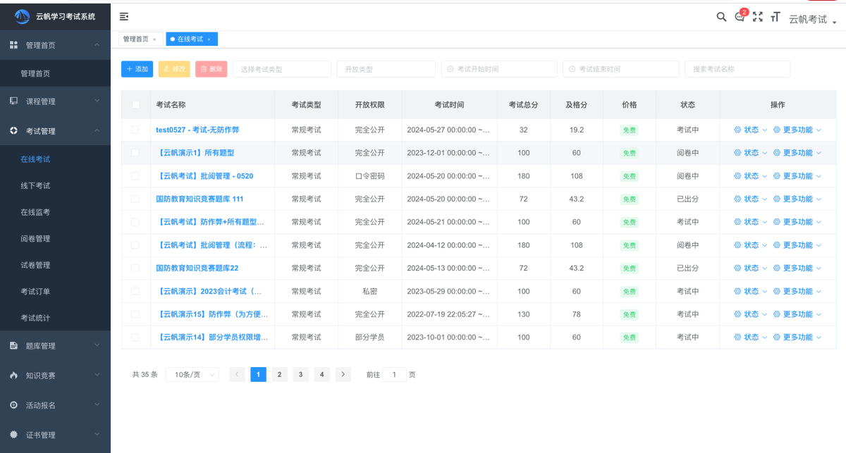Viewport: 846px width, 453px height.
Task: Open messages icon with red badge
Action: tap(740, 17)
